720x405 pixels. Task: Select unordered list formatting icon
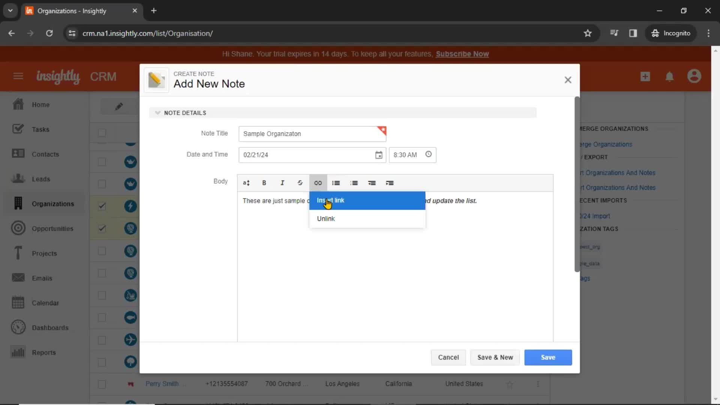336,183
